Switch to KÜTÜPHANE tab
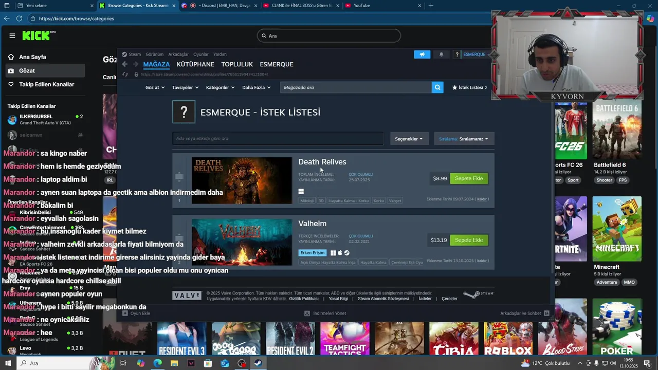Image resolution: width=658 pixels, height=370 pixels. point(195,64)
